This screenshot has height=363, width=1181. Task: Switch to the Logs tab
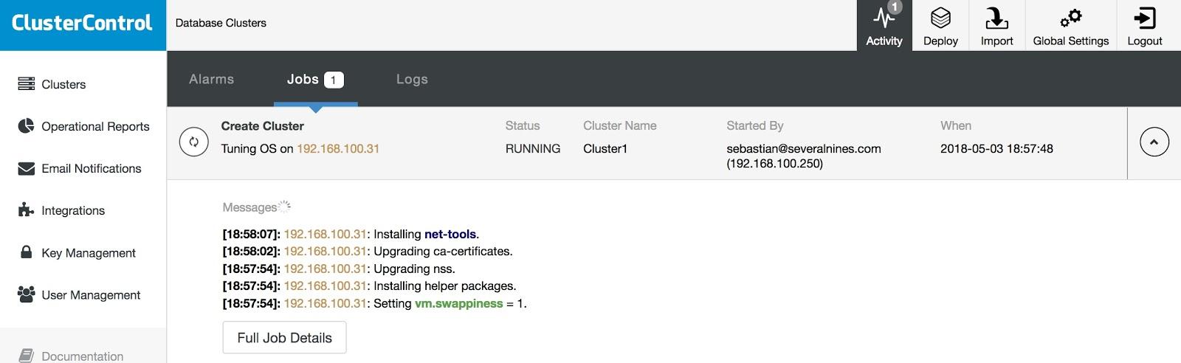412,79
